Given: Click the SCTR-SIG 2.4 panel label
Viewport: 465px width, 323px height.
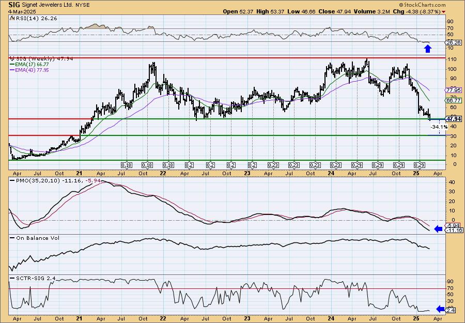Looking at the screenshot, I should (35, 278).
